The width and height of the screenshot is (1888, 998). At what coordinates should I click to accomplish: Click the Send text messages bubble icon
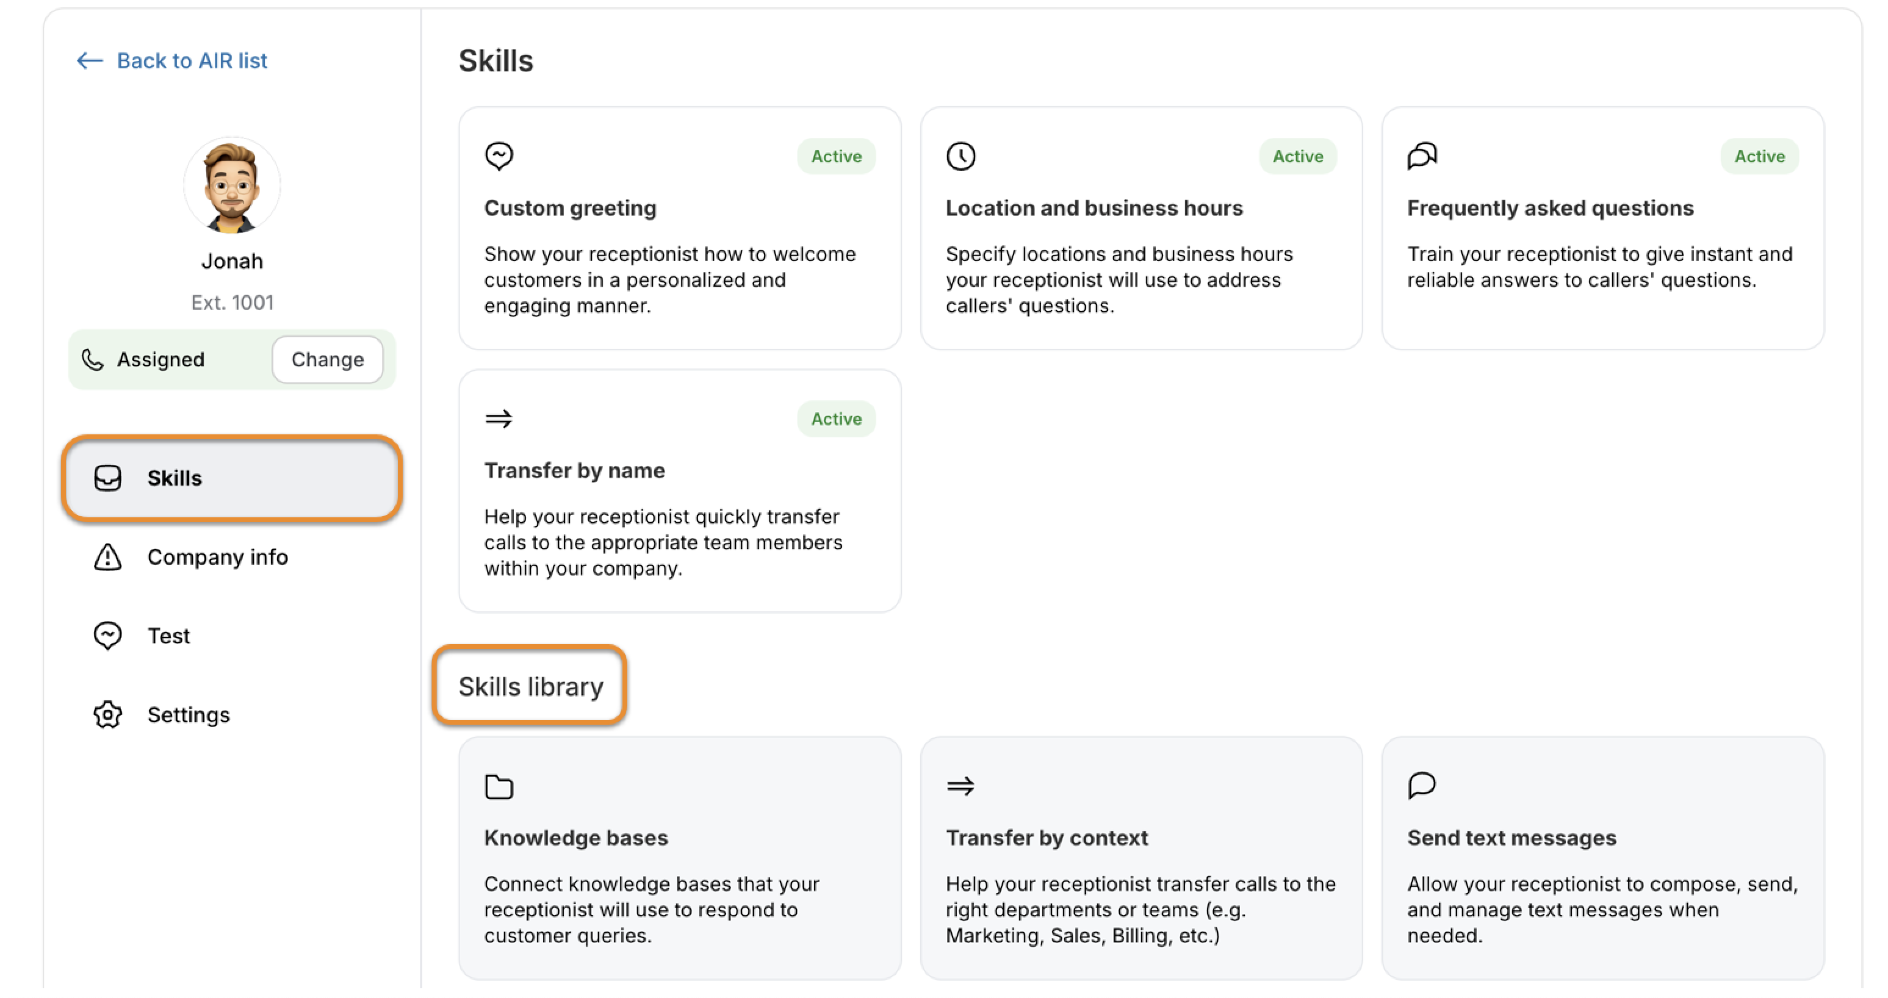coord(1422,786)
